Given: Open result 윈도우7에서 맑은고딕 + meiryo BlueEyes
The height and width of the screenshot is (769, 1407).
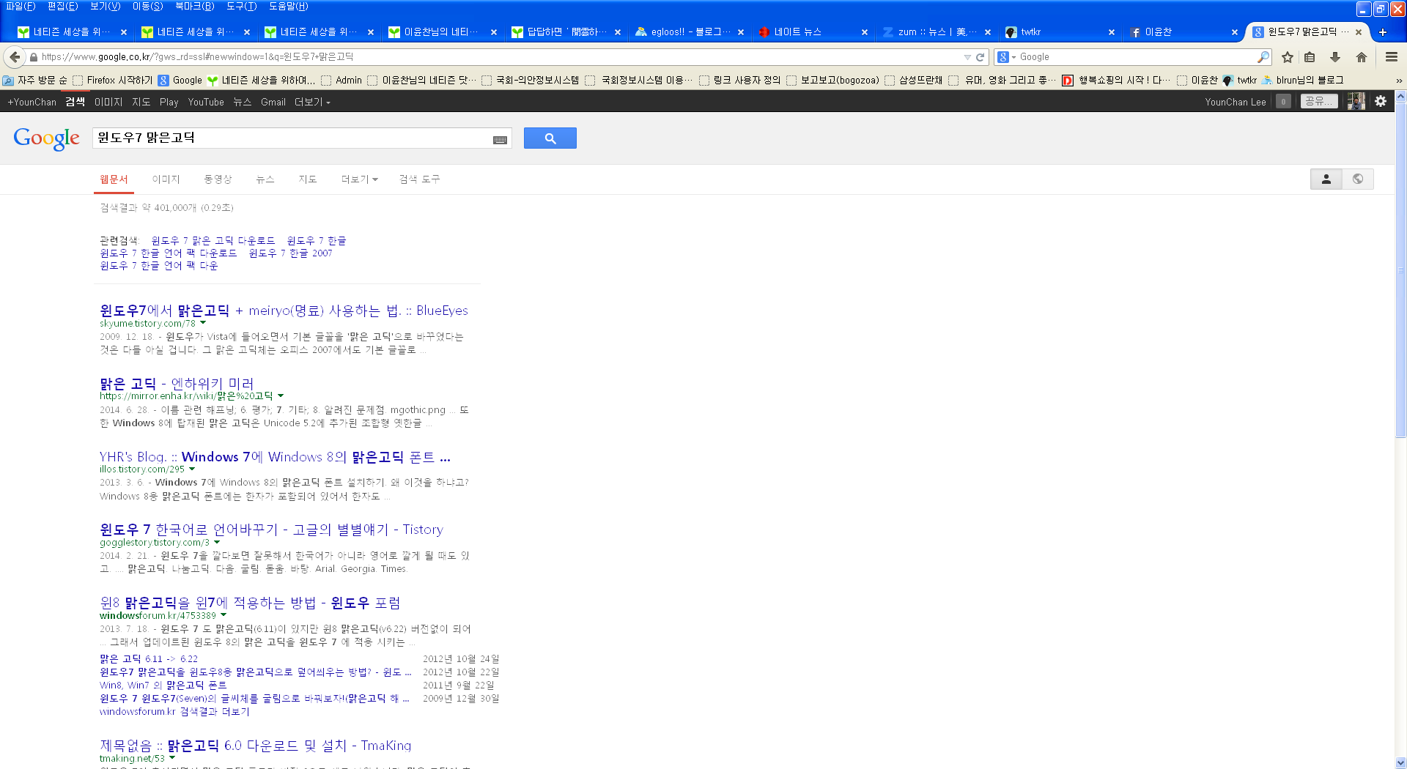Looking at the screenshot, I should 284,311.
